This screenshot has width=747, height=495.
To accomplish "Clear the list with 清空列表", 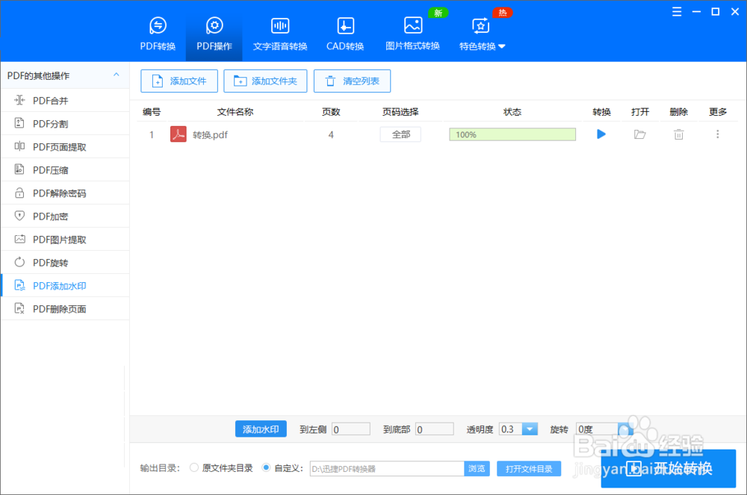I will coord(352,81).
